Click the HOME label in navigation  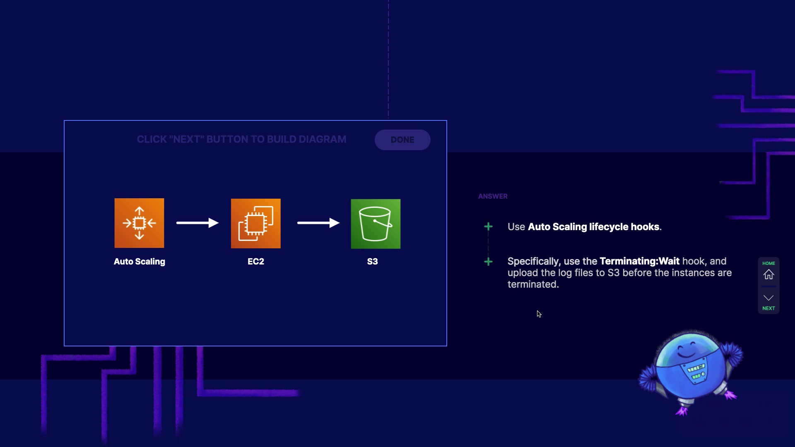[768, 263]
